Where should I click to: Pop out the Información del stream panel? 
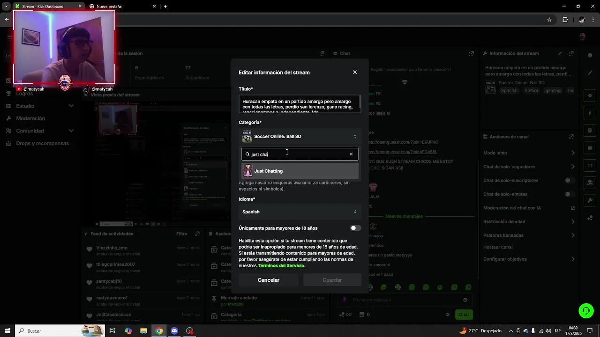coord(571,53)
